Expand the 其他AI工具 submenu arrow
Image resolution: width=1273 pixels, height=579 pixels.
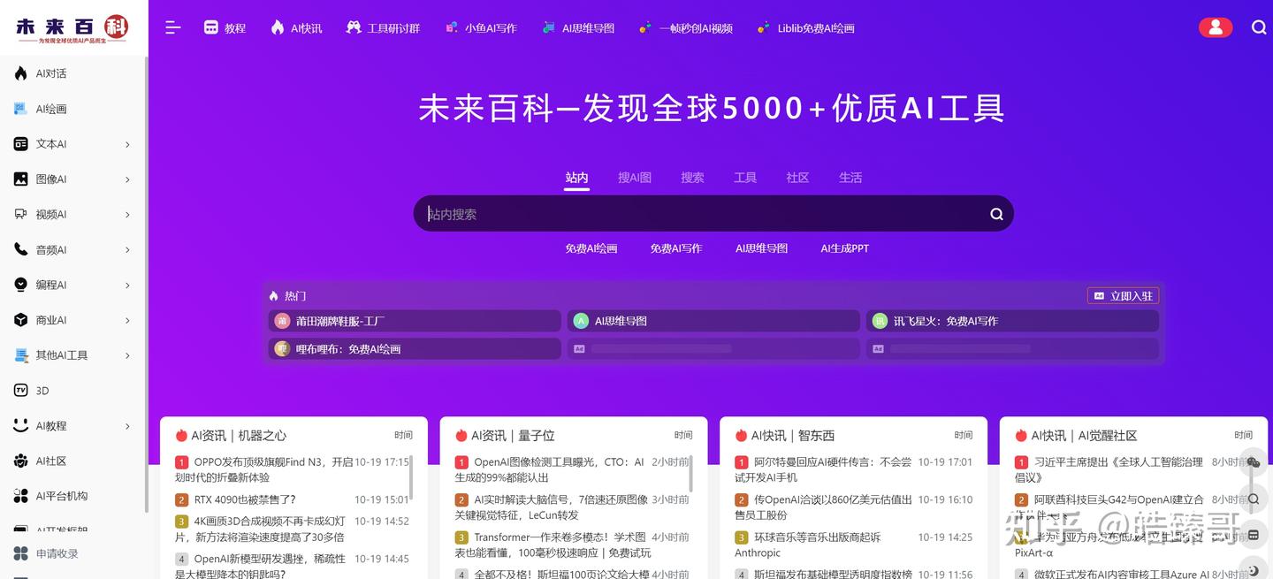point(127,355)
